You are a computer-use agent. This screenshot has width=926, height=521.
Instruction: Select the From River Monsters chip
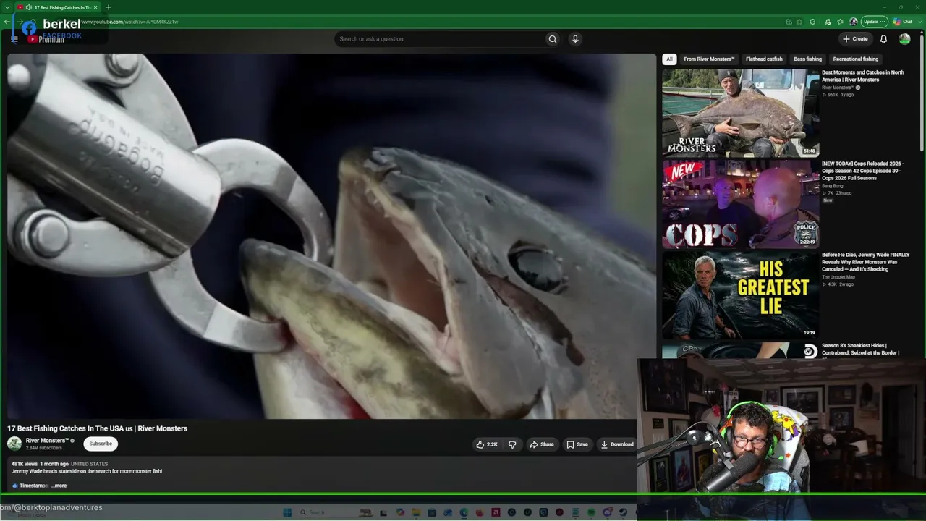tap(709, 59)
